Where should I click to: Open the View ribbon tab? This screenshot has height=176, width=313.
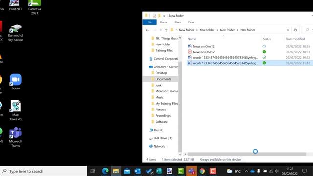pos(191,22)
